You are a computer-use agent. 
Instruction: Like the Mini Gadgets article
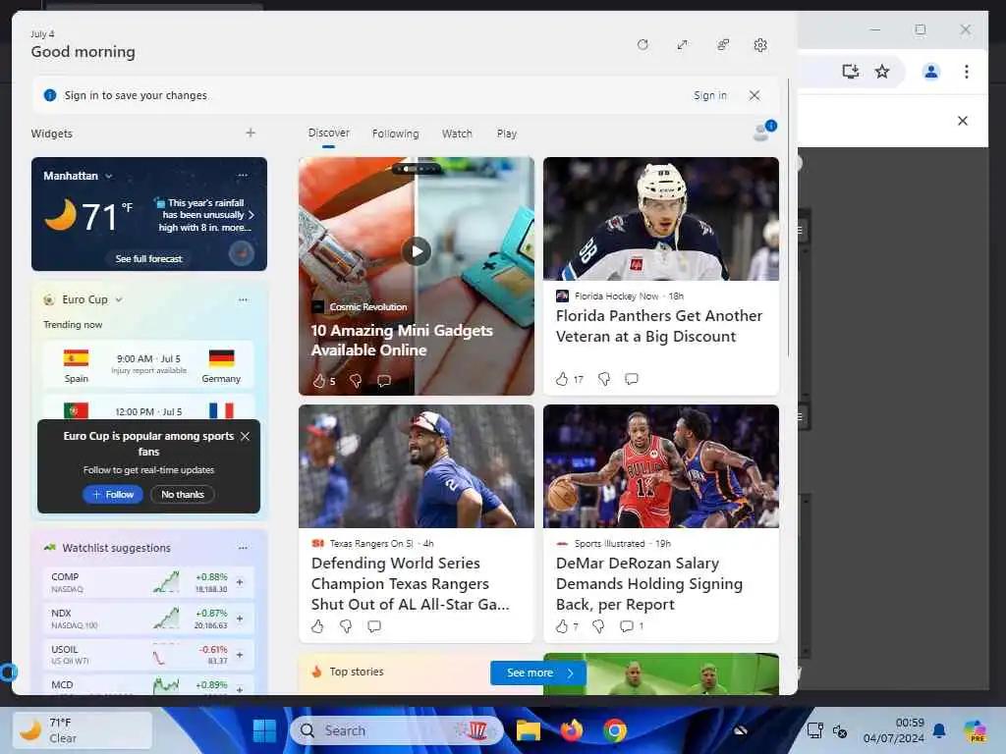tap(319, 381)
